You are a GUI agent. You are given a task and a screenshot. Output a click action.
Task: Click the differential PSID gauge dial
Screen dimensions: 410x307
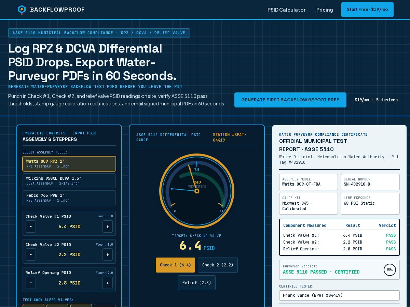click(197, 191)
